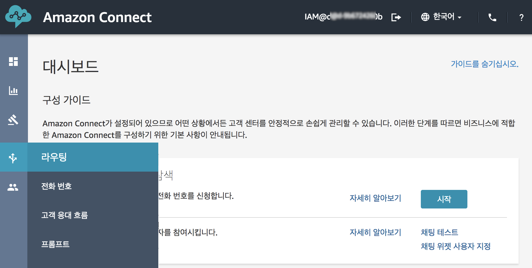
Task: Open the hammer-shaped sidebar icon
Action: 13,120
